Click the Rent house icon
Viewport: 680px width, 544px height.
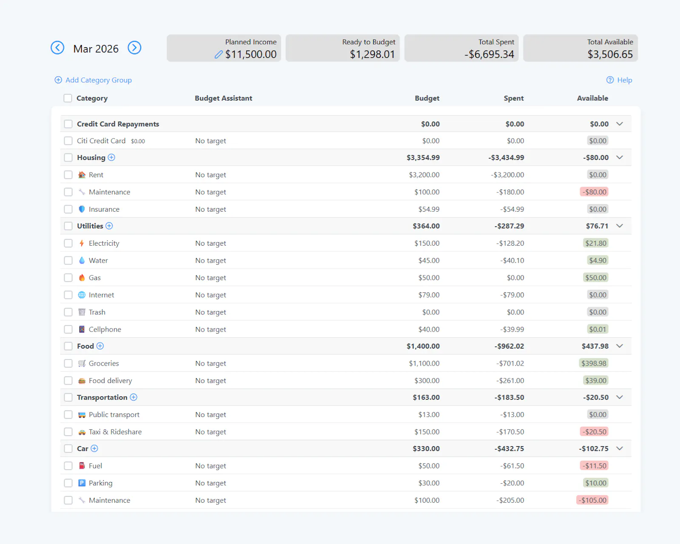(x=82, y=175)
